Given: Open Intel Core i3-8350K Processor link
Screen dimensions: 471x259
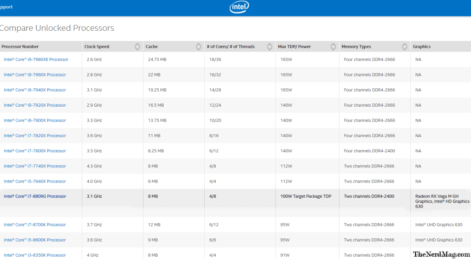Looking at the screenshot, I should point(35,255).
